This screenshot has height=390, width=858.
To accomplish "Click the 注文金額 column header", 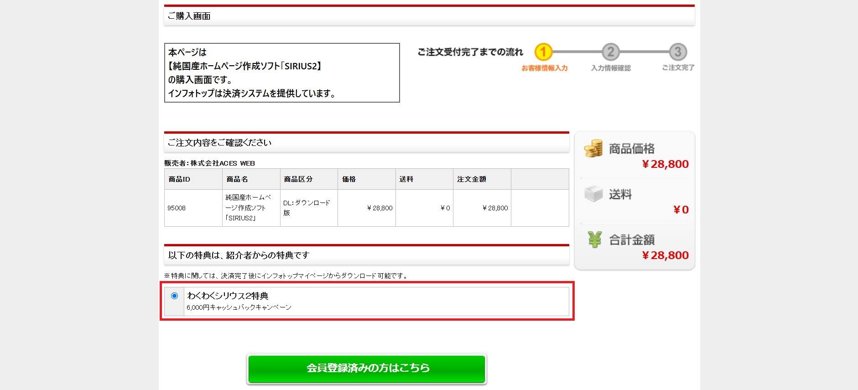I will click(482, 179).
